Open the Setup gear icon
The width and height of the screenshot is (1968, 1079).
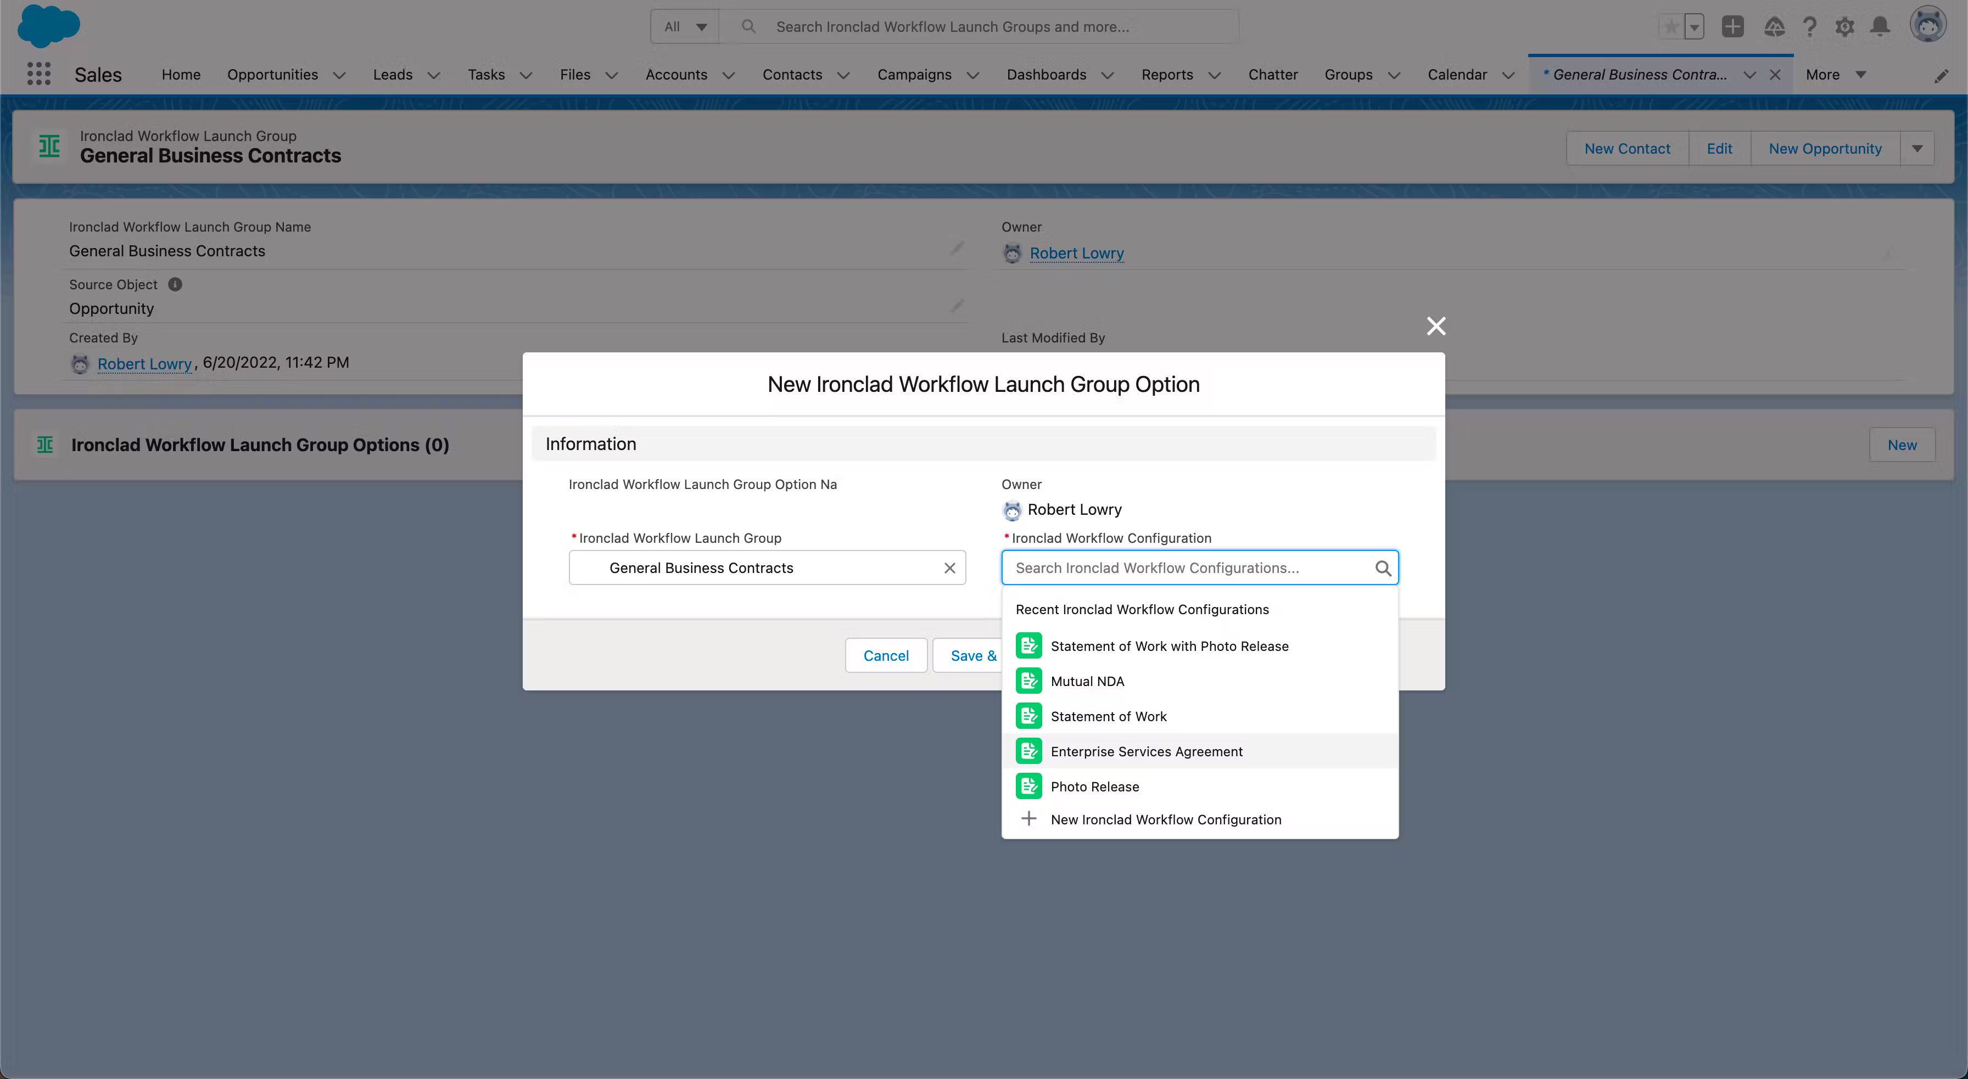coord(1845,27)
